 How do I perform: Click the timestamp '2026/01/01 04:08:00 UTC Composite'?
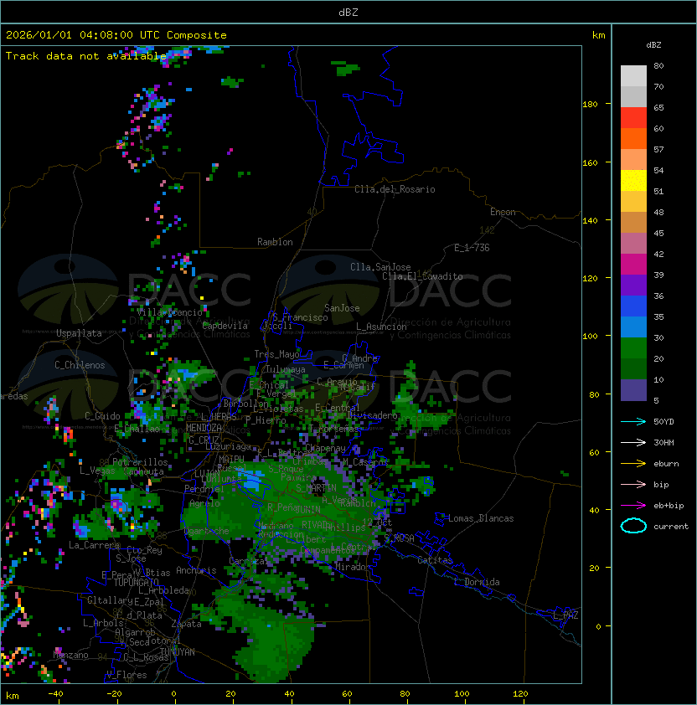tap(116, 35)
